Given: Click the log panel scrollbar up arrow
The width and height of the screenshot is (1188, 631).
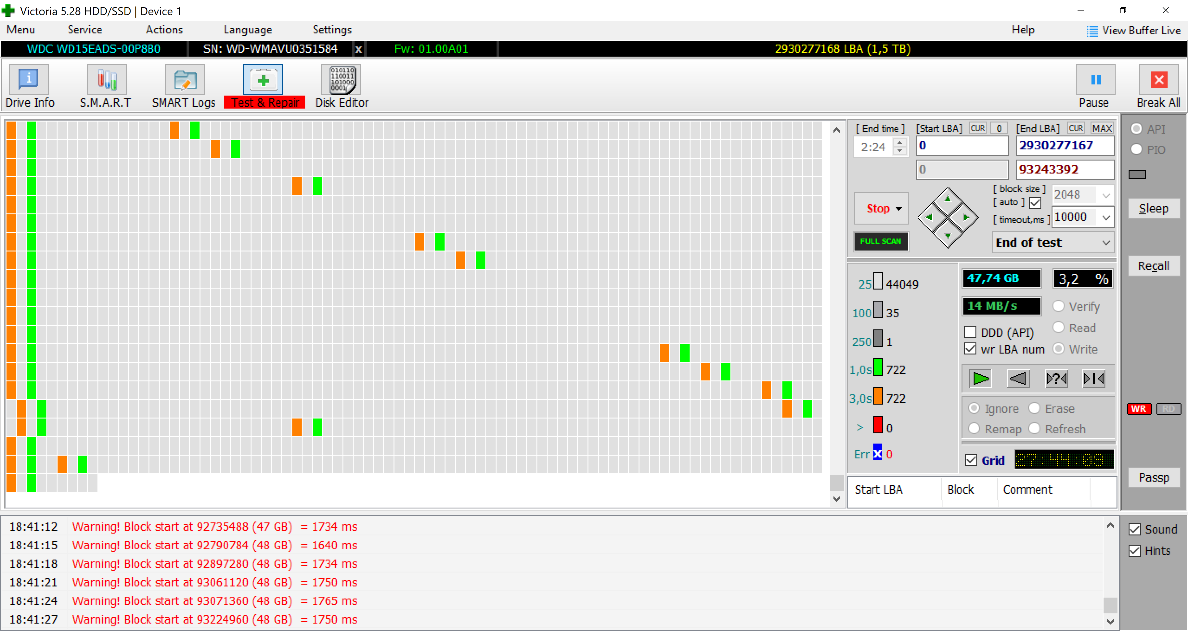Looking at the screenshot, I should (x=1110, y=526).
